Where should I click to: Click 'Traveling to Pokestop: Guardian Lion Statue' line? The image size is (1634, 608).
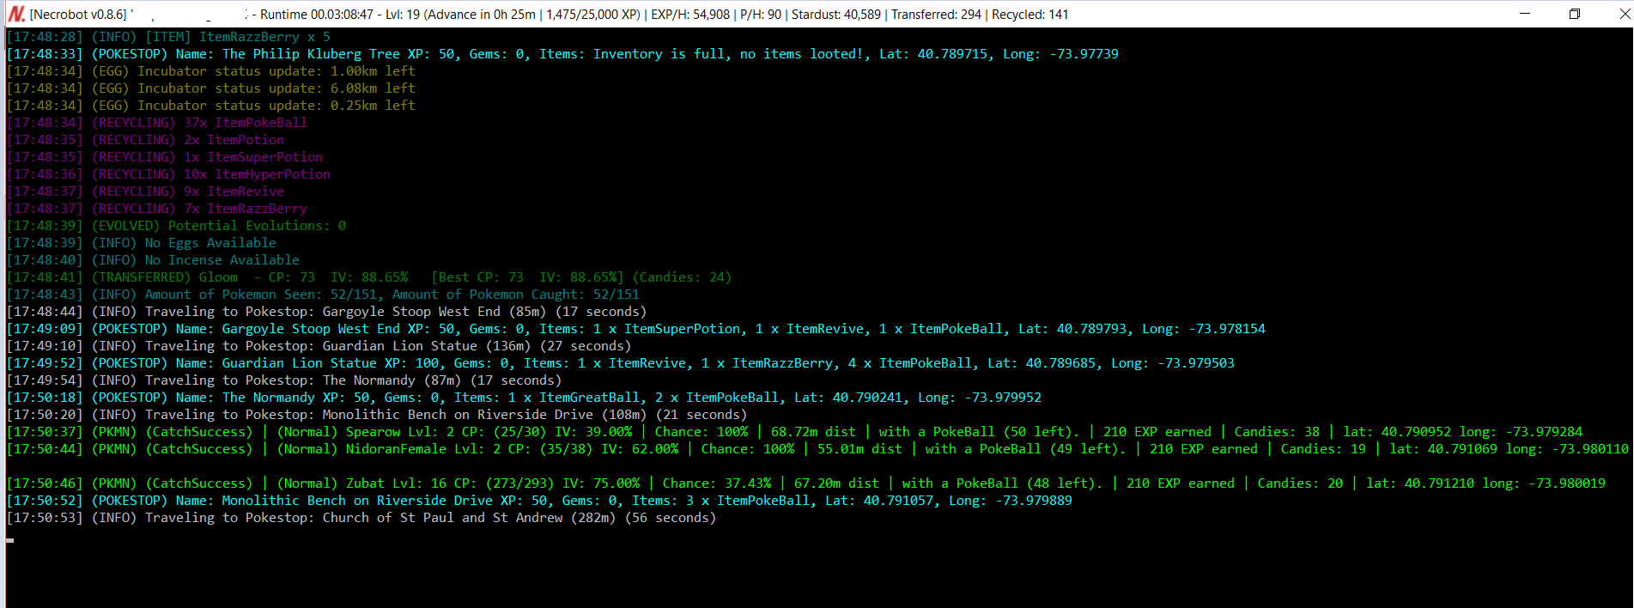[x=319, y=346]
